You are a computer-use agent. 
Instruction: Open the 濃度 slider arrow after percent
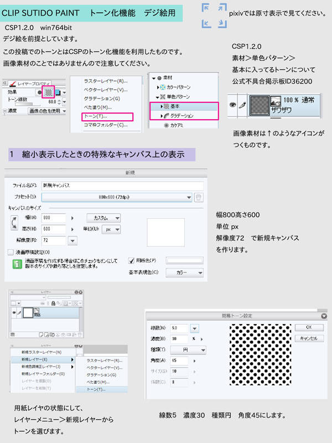(x=201, y=339)
